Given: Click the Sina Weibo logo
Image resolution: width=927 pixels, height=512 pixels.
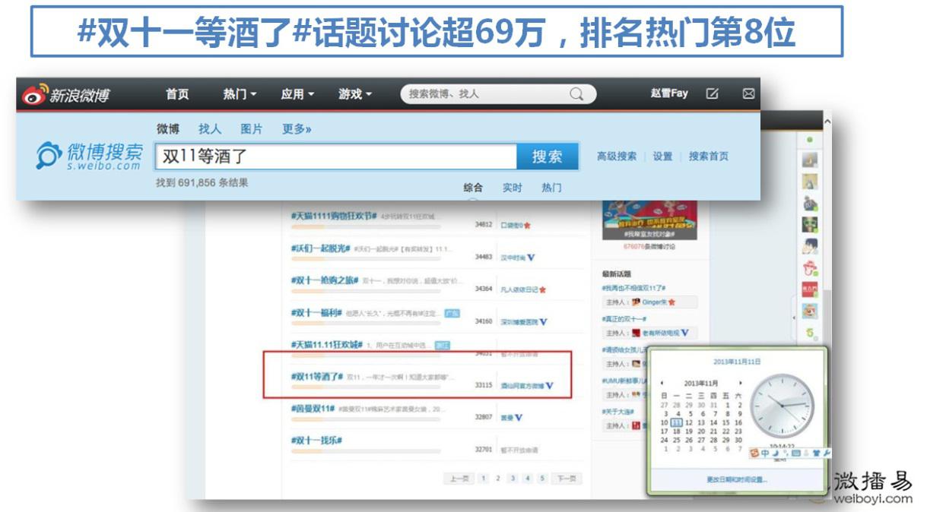Looking at the screenshot, I should (x=66, y=94).
